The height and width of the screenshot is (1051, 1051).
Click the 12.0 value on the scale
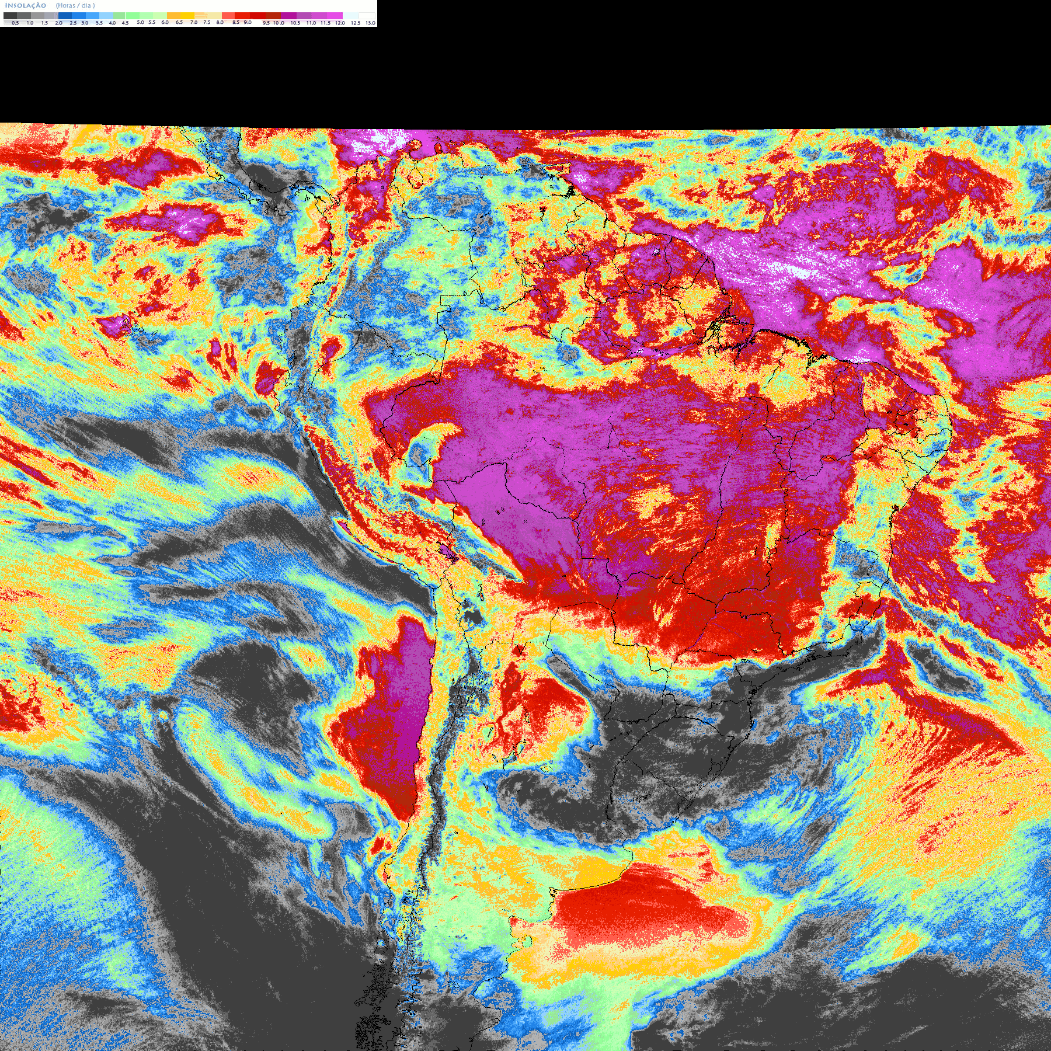[x=340, y=23]
